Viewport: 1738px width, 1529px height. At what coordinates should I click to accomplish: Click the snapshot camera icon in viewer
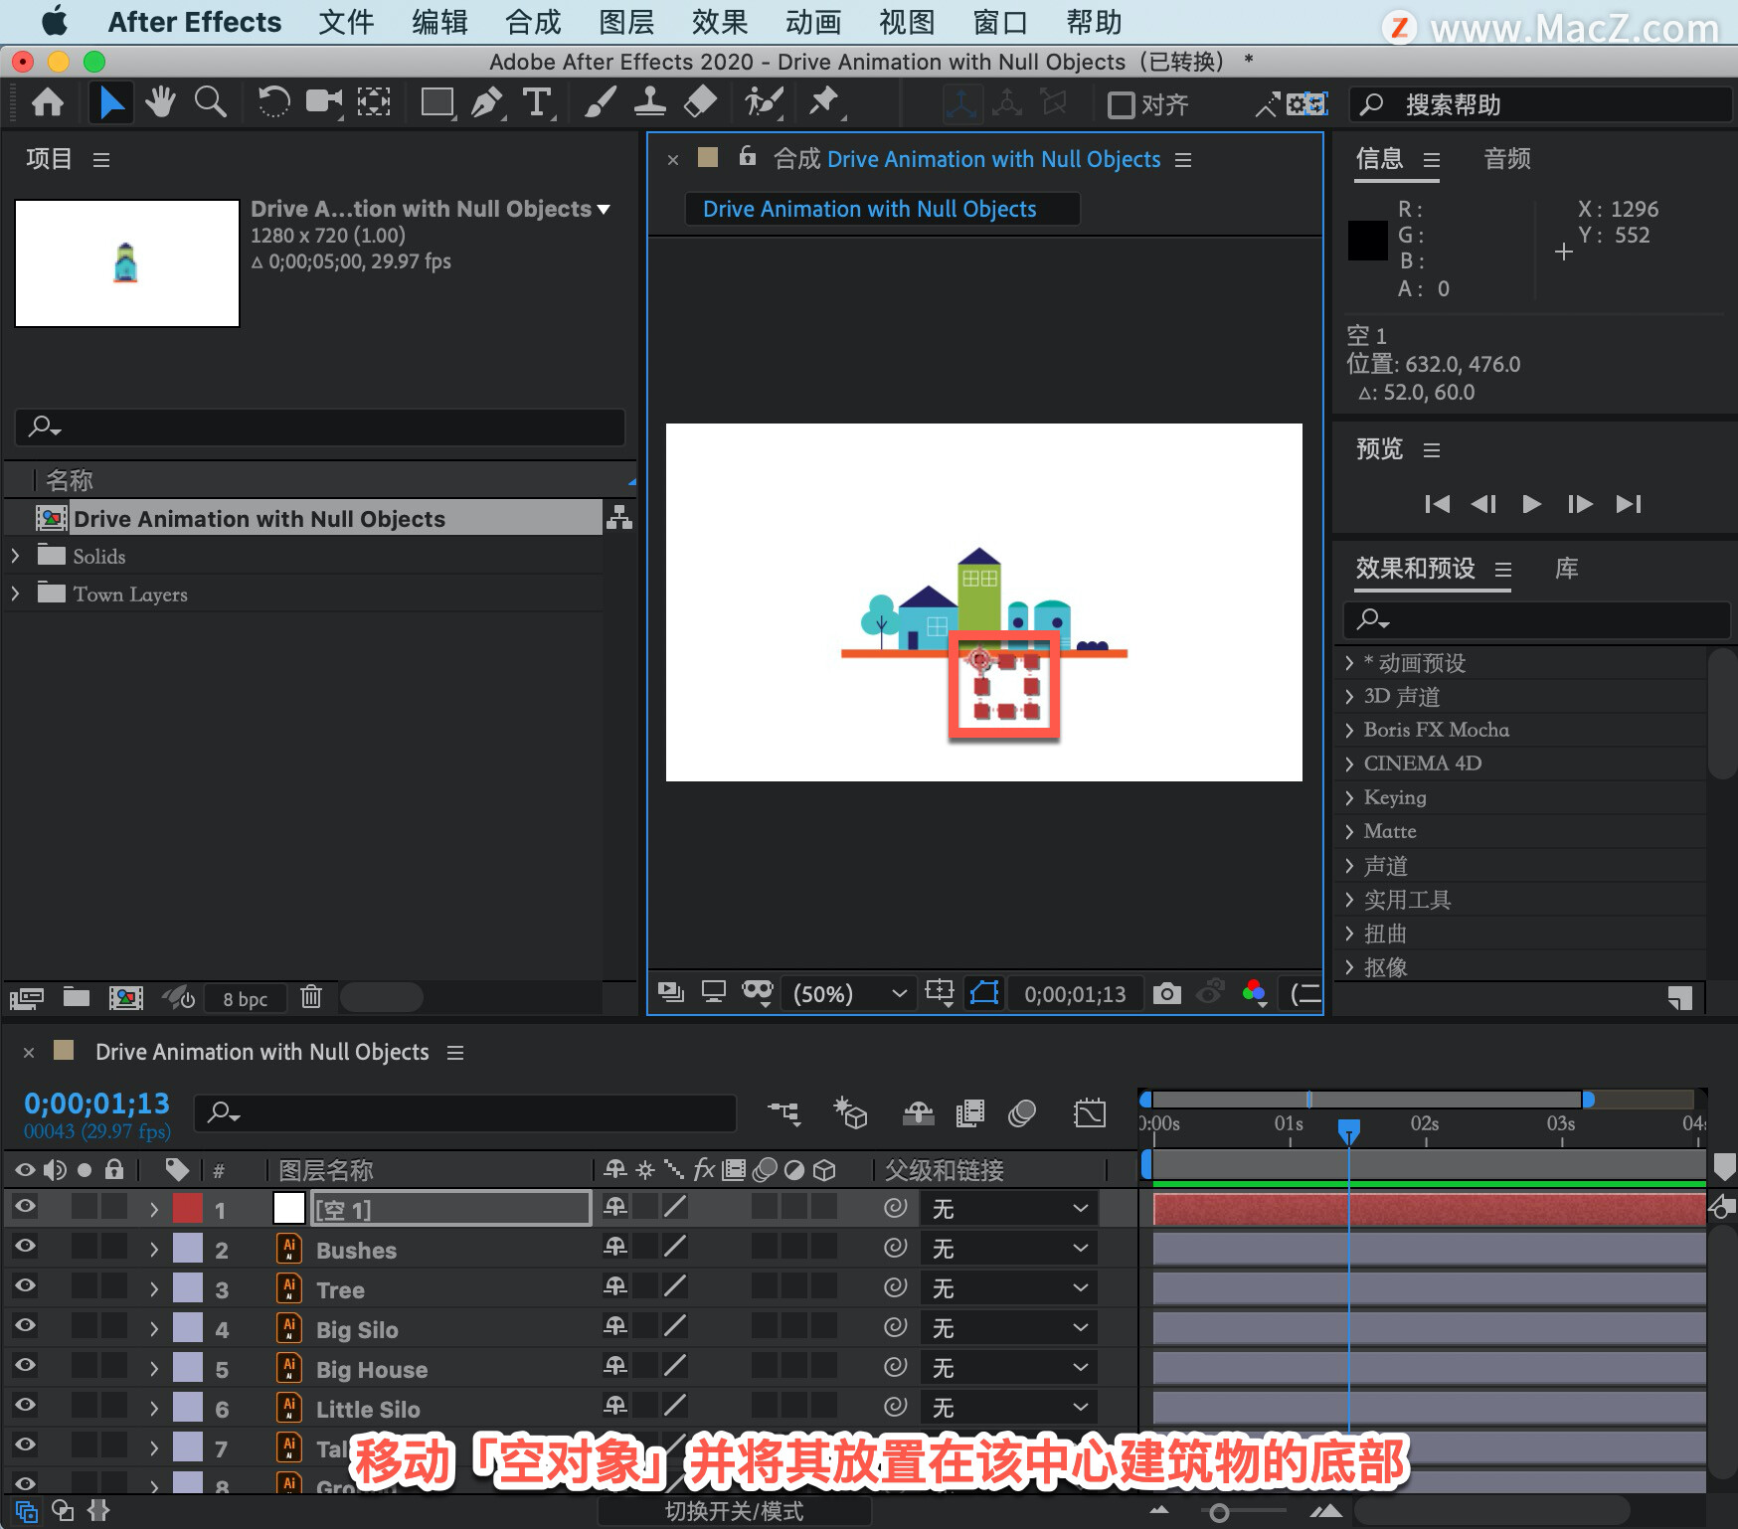click(1166, 993)
